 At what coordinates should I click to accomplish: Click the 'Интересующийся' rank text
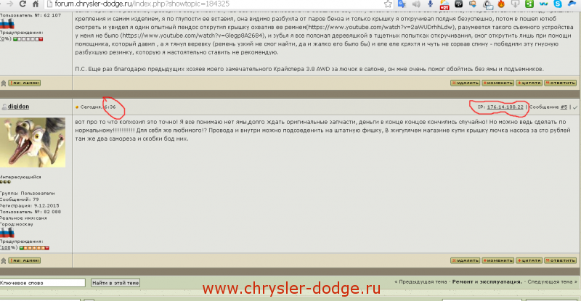[20, 177]
